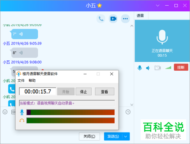Select the 当前模式 status text field

pos(67,103)
